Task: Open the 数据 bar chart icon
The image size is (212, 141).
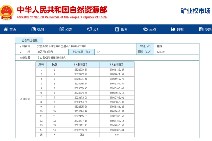Action: pos(173,29)
